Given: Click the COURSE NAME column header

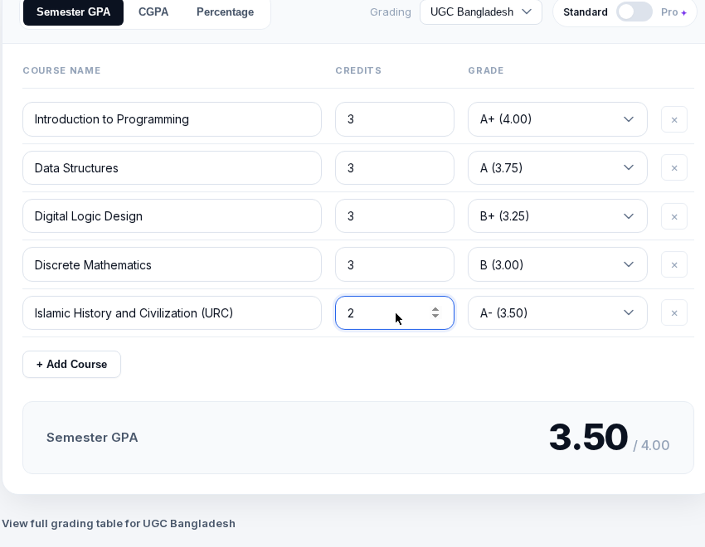Looking at the screenshot, I should coord(62,70).
